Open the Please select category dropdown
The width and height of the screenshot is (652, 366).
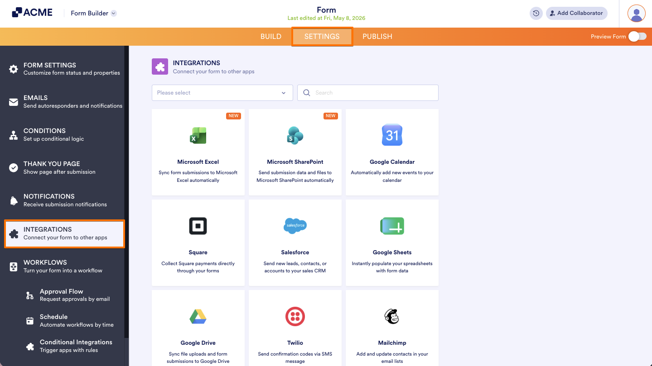(x=222, y=93)
